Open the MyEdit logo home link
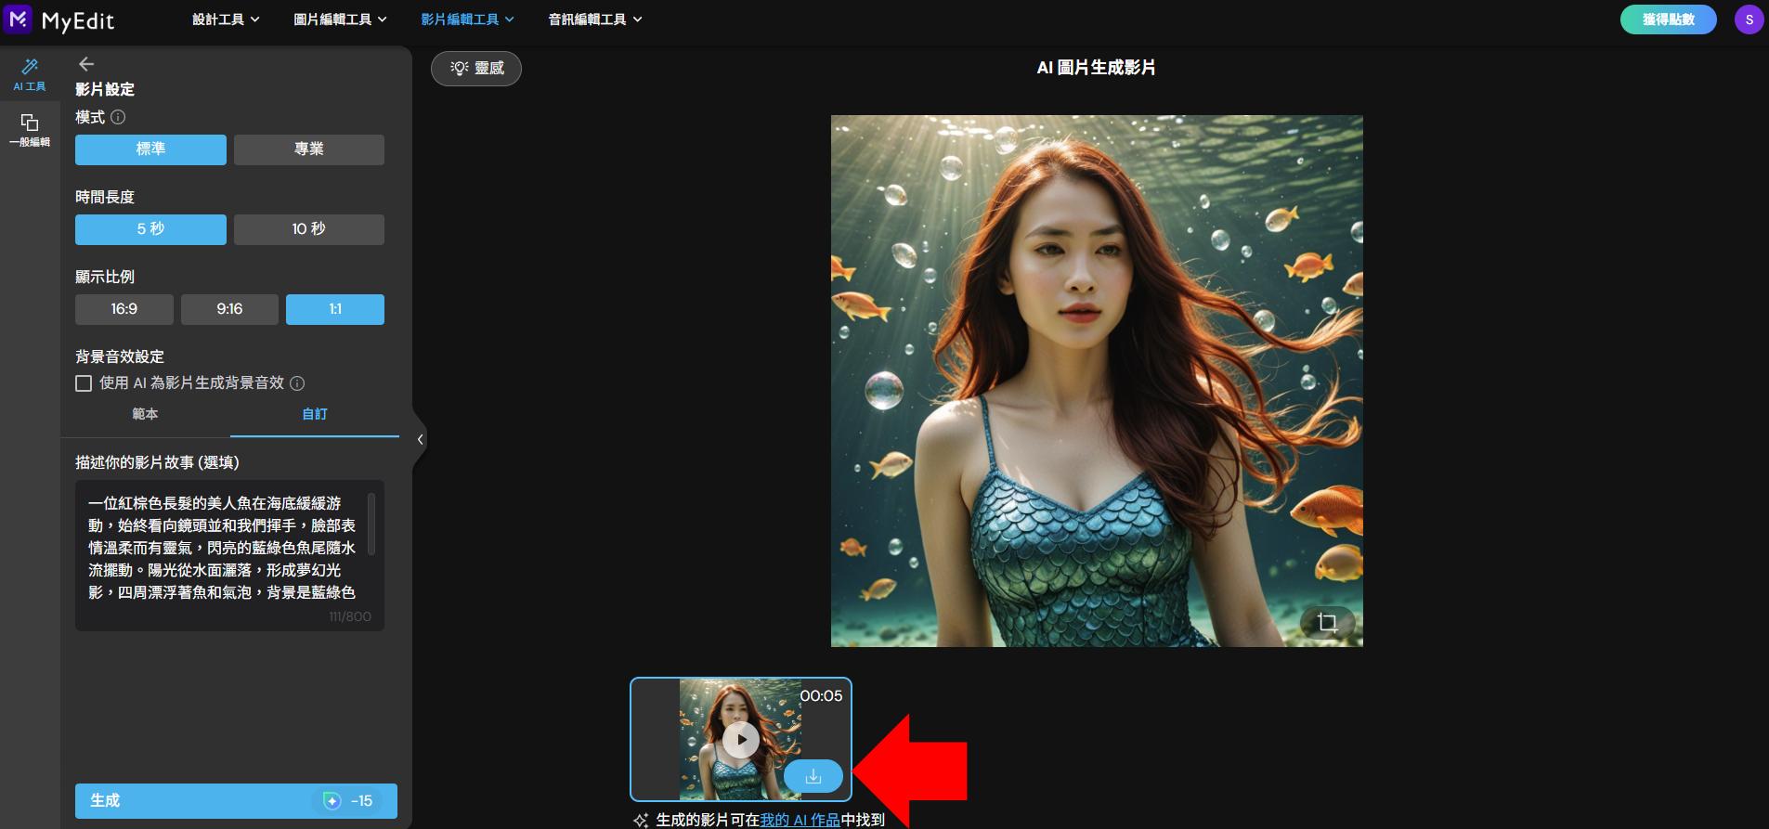 59,19
